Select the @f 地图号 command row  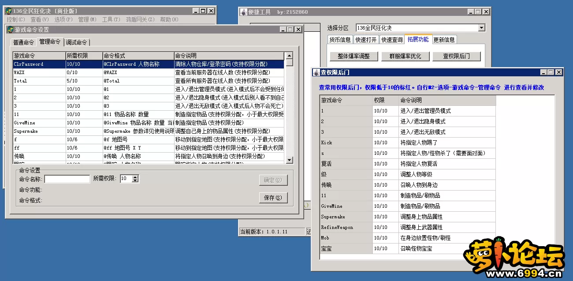[x=149, y=139]
